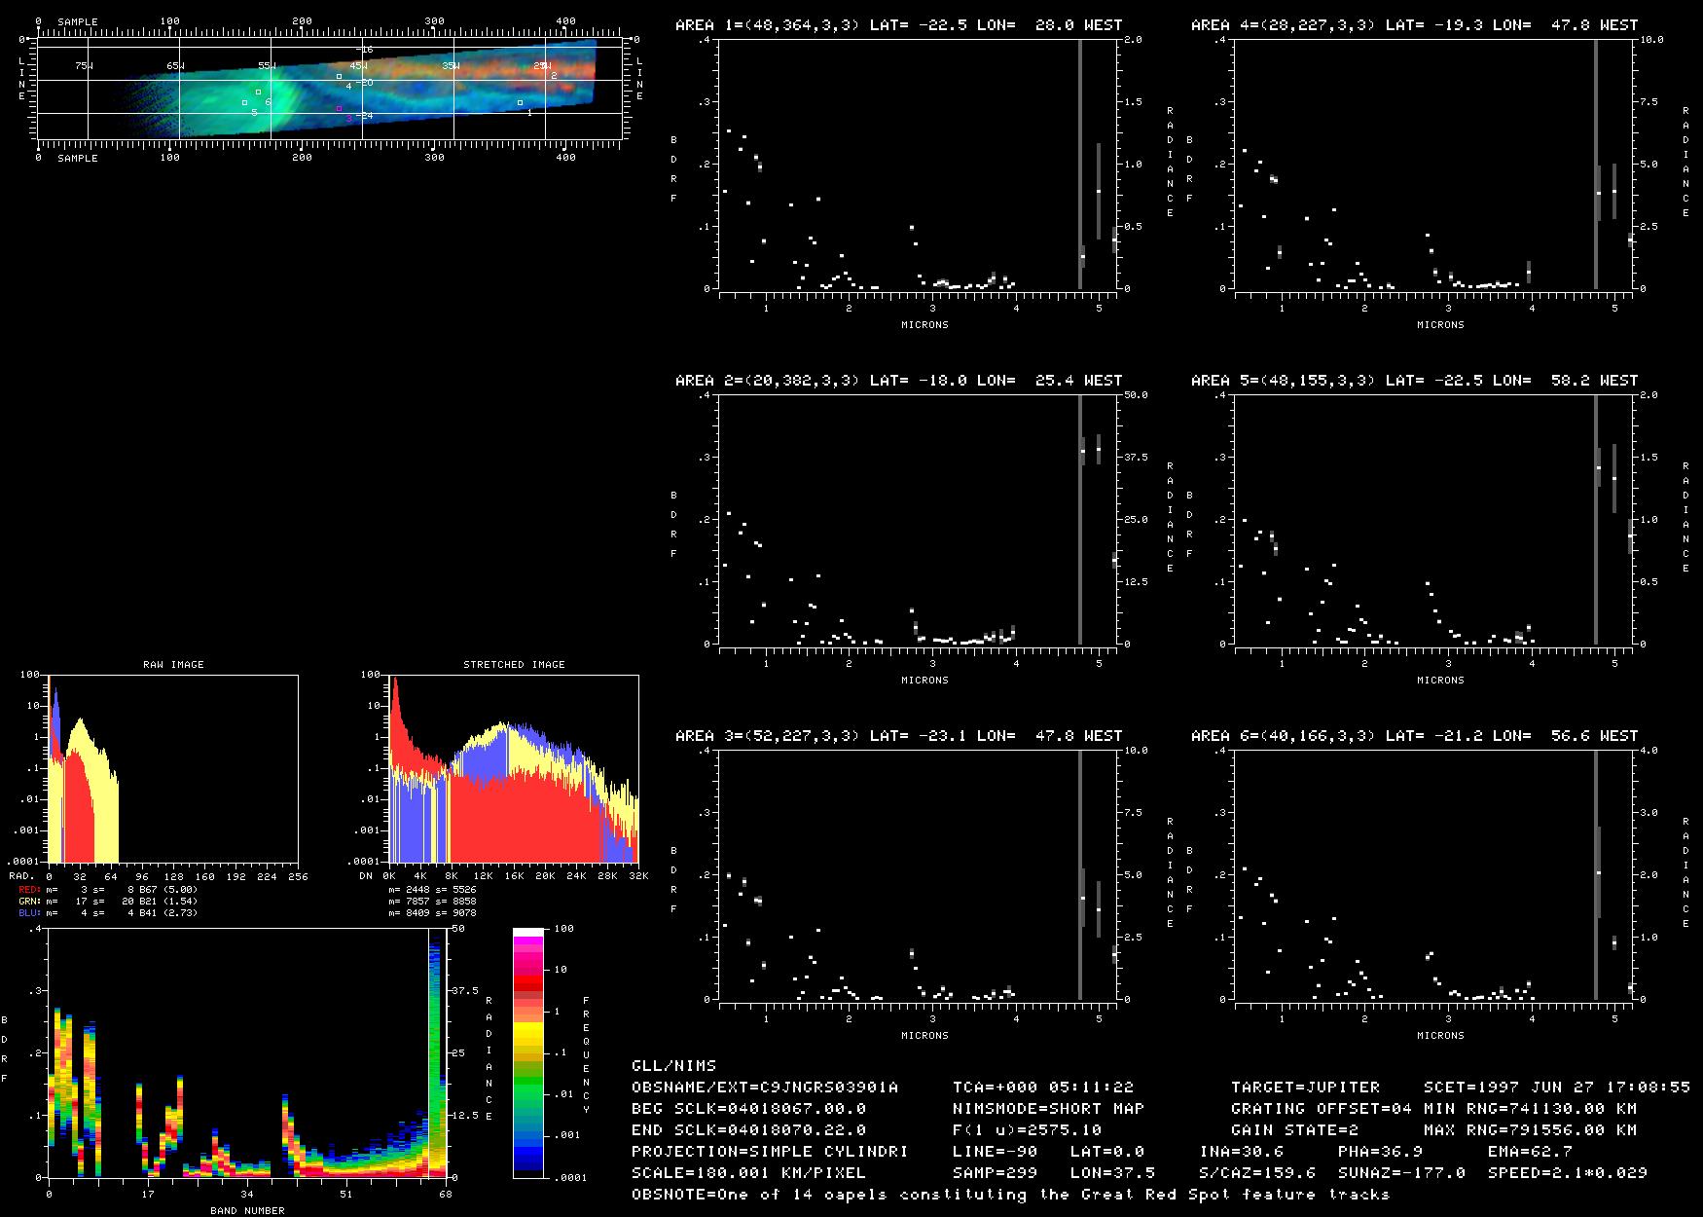Click the AREA 4 spectrum plot title
Viewport: 1703px width, 1217px height.
pos(1414,25)
